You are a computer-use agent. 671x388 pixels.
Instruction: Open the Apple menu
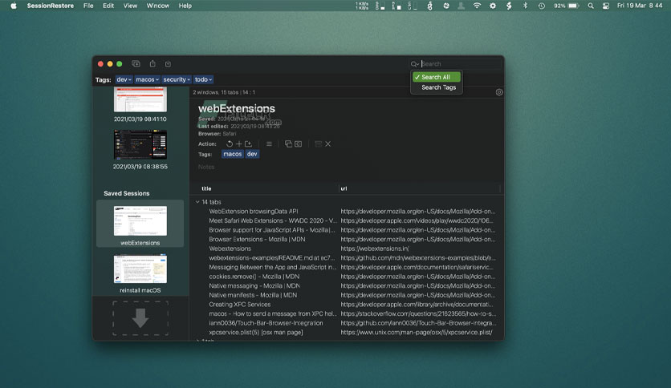tap(14, 6)
